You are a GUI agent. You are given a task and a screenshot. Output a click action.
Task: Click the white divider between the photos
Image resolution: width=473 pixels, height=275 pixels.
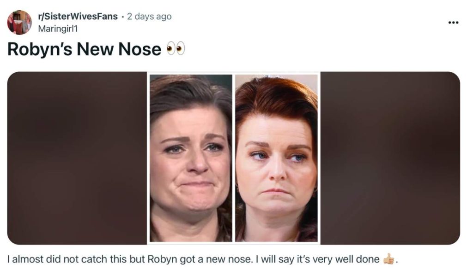[234, 158]
